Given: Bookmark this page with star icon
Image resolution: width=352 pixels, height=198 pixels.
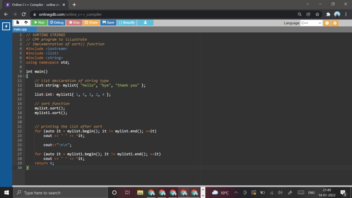Looking at the screenshot, I should pos(317,14).
